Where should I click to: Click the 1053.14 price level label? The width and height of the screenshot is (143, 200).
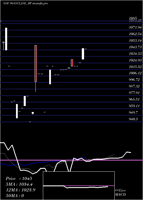pos(135,41)
